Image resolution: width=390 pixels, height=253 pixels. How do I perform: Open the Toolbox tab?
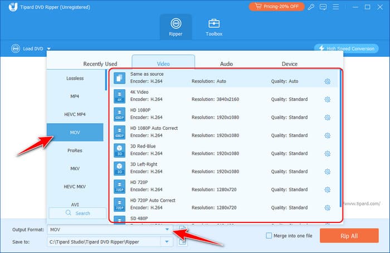pos(214,27)
